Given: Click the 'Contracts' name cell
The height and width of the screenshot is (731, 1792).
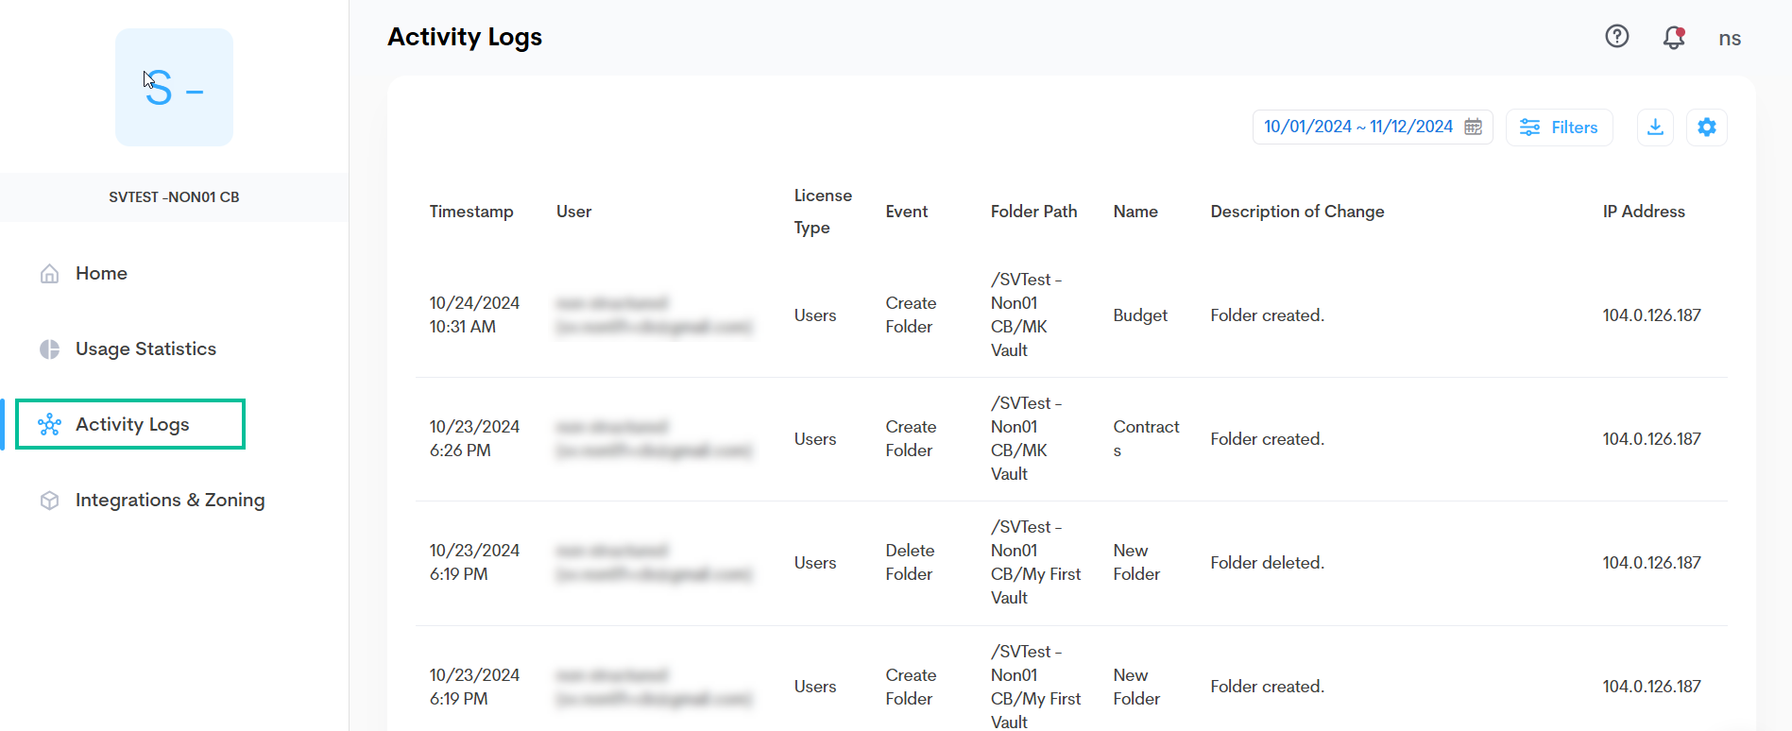Looking at the screenshot, I should [1146, 438].
